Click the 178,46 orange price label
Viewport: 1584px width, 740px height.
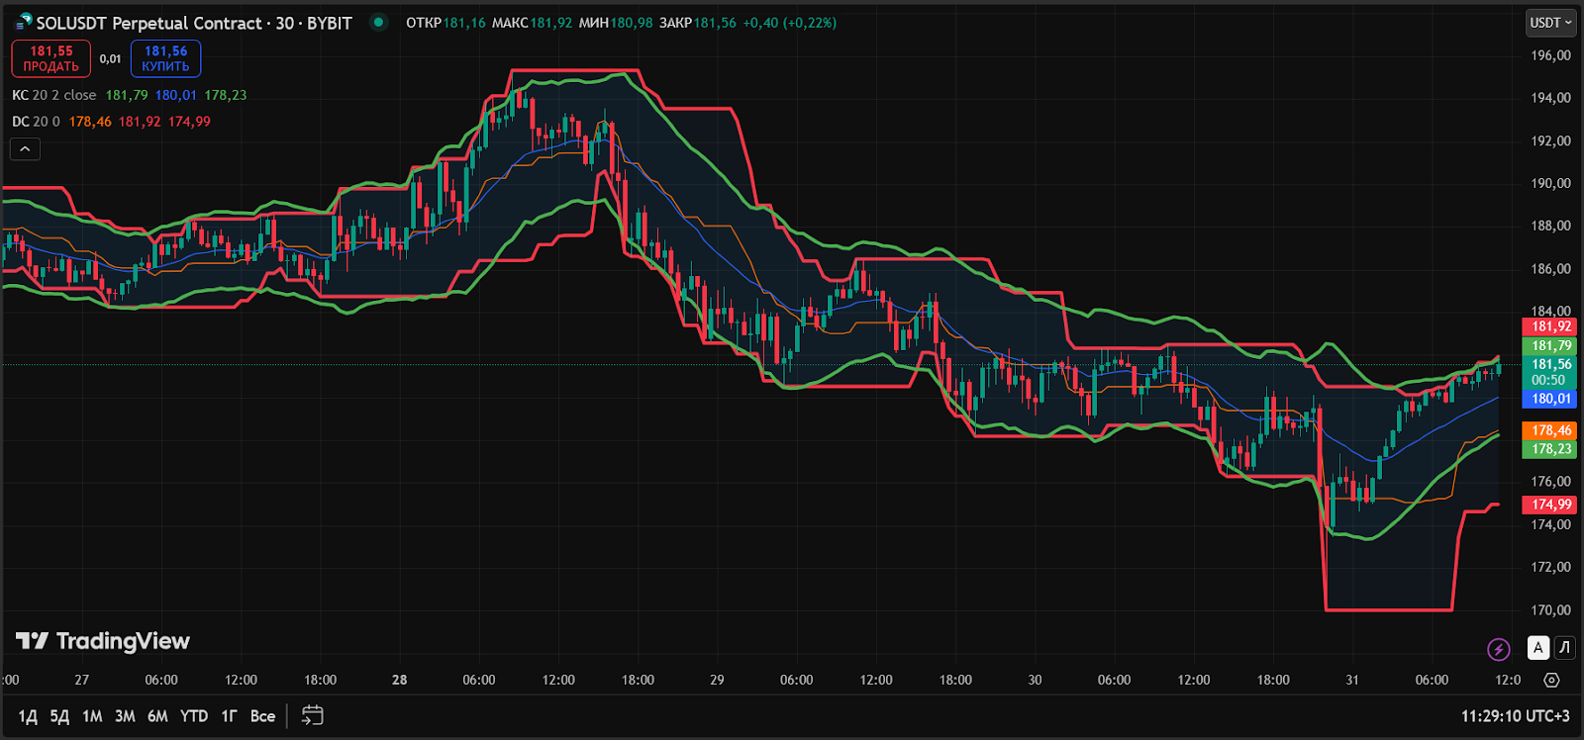tap(1549, 430)
